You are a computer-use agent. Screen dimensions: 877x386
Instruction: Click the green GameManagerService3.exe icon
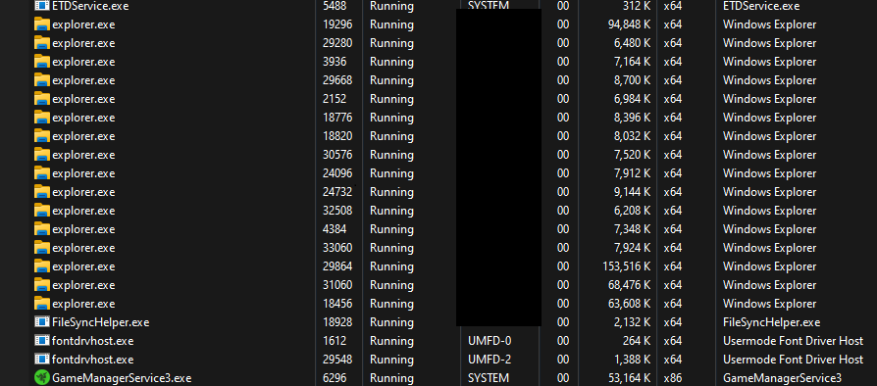pos(42,377)
